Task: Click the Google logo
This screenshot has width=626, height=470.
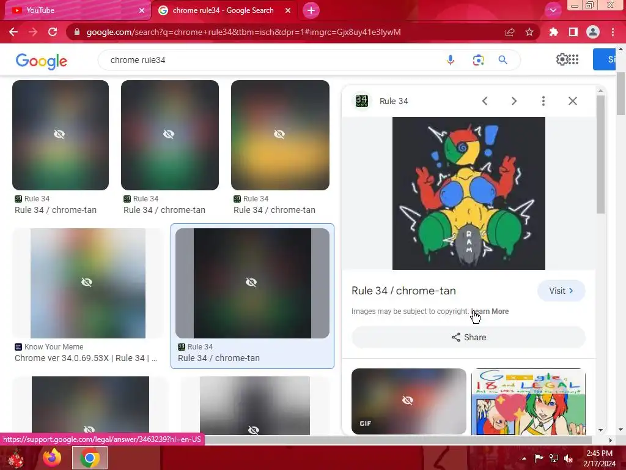Action: [42, 61]
